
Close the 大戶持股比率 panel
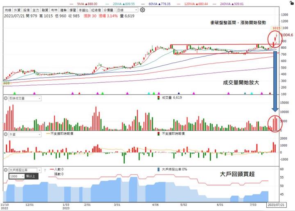click(x=5, y=170)
